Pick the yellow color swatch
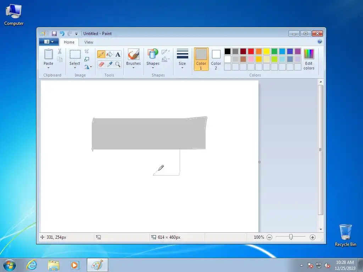Screen dimensions: 363x272 point(267,51)
